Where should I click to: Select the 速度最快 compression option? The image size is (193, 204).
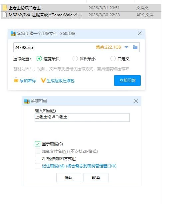point(39,59)
